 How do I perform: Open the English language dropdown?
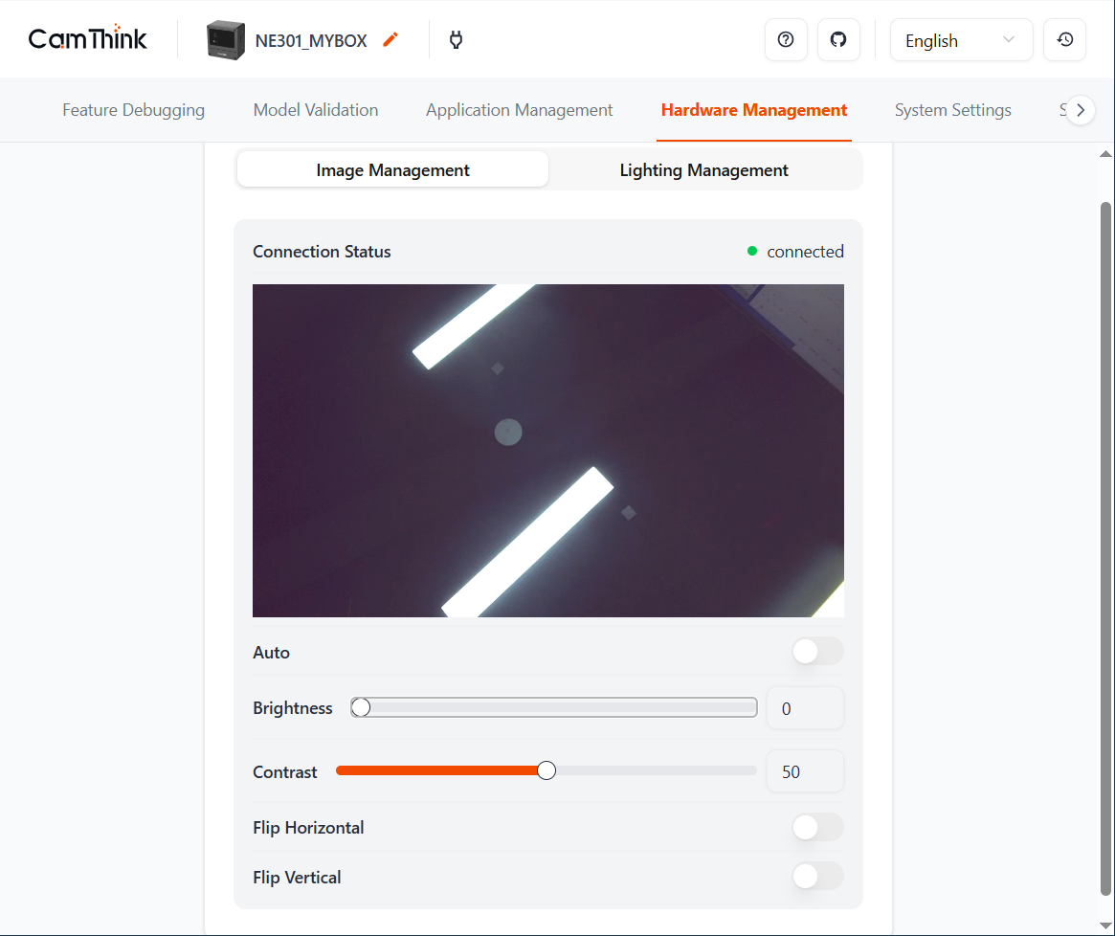961,39
